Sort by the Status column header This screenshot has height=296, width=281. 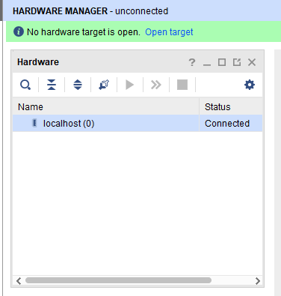pos(231,107)
